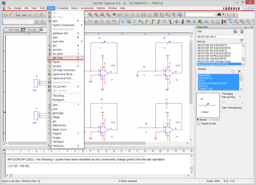Screen dimensions: 256x185
Task: Open the combo box at left of second toolbar
Action: point(32,22)
